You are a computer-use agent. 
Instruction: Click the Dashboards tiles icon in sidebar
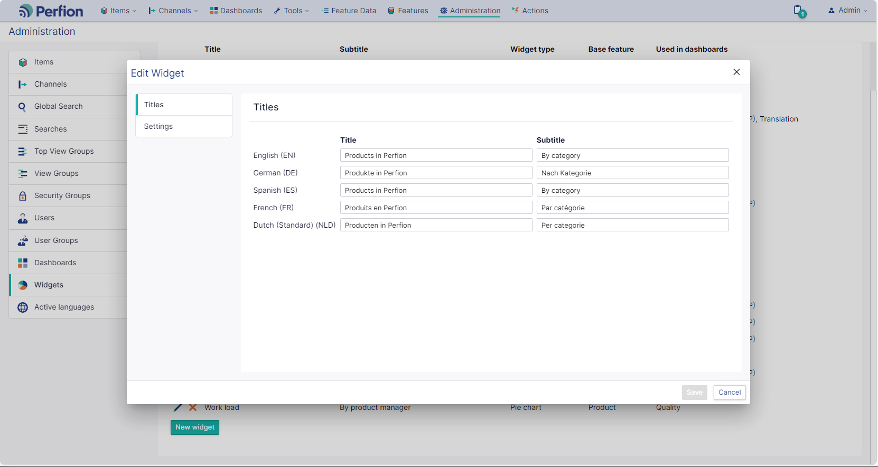point(23,263)
